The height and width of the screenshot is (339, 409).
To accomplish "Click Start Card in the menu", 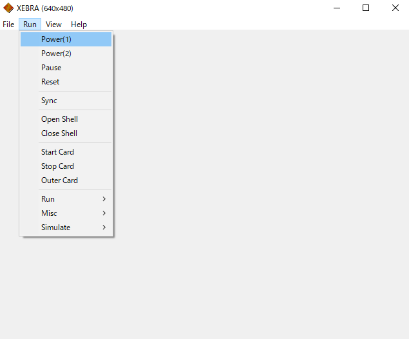I will pyautogui.click(x=57, y=152).
